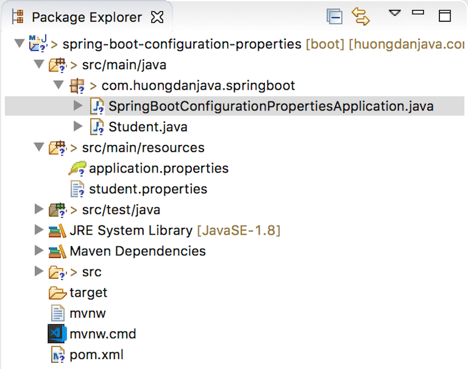Open the Package Explorer View Menu triangle

click(x=394, y=13)
